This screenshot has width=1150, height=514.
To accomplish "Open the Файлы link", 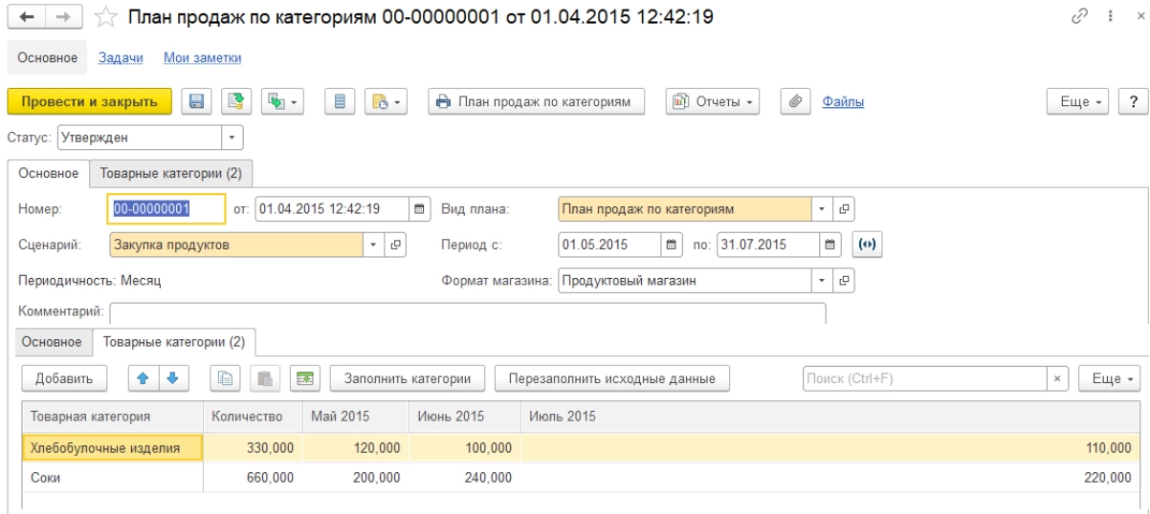I will tap(845, 101).
